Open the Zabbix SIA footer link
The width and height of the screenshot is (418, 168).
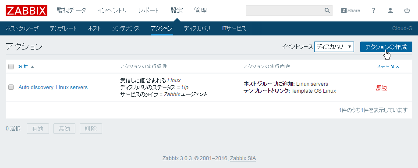(x=243, y=158)
